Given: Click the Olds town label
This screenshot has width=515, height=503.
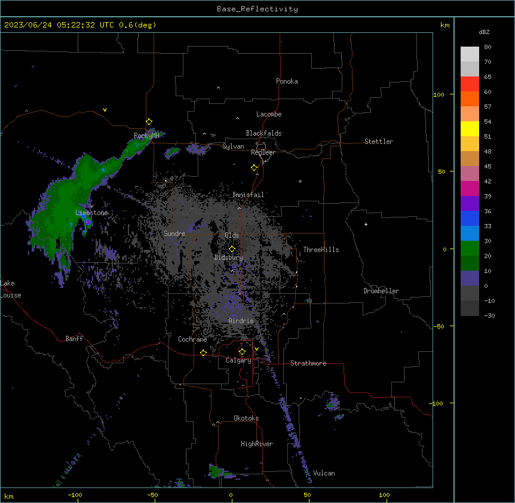Looking at the screenshot, I should coord(232,235).
